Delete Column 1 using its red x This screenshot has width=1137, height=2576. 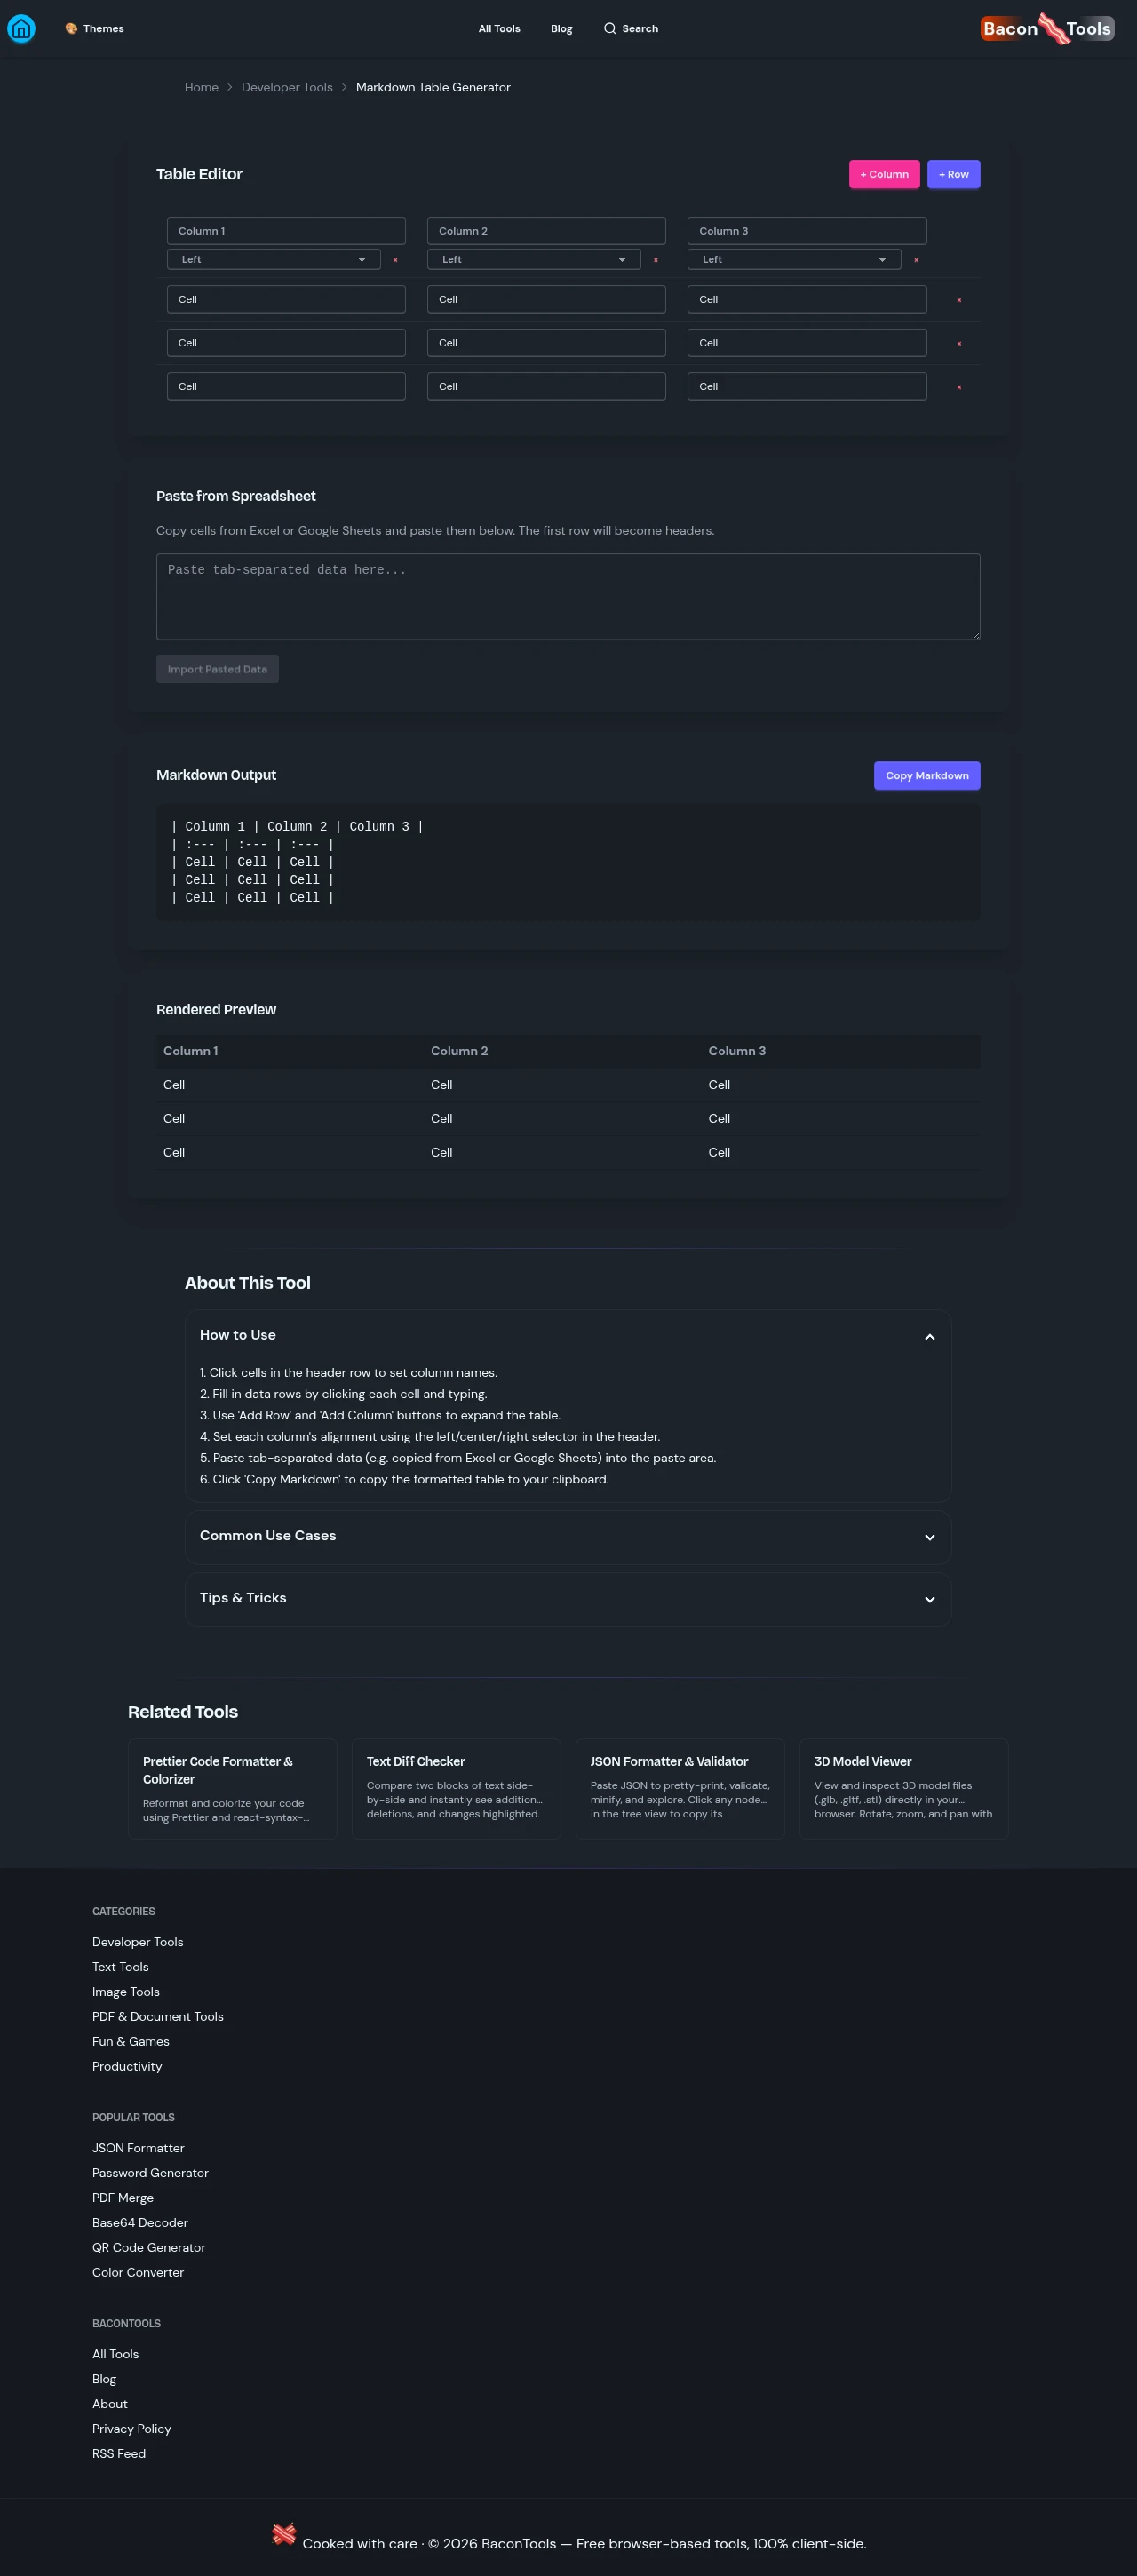click(x=395, y=260)
